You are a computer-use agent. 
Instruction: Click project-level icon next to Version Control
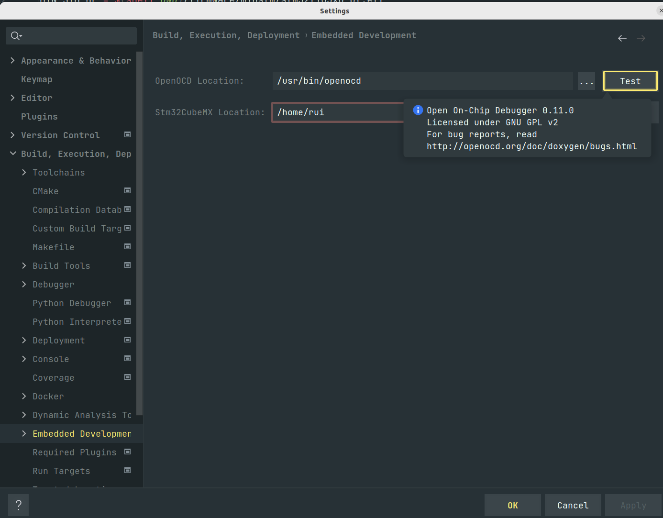click(128, 135)
